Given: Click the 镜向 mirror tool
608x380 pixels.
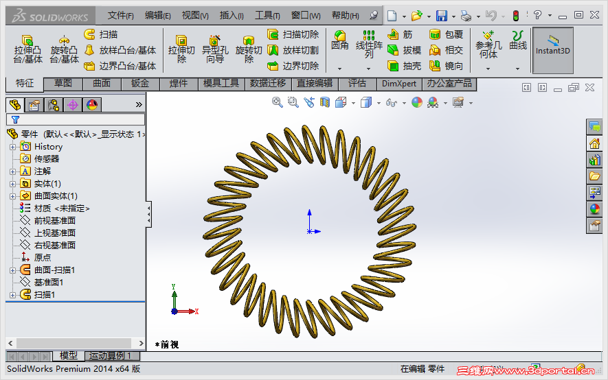Looking at the screenshot, I should [x=446, y=66].
